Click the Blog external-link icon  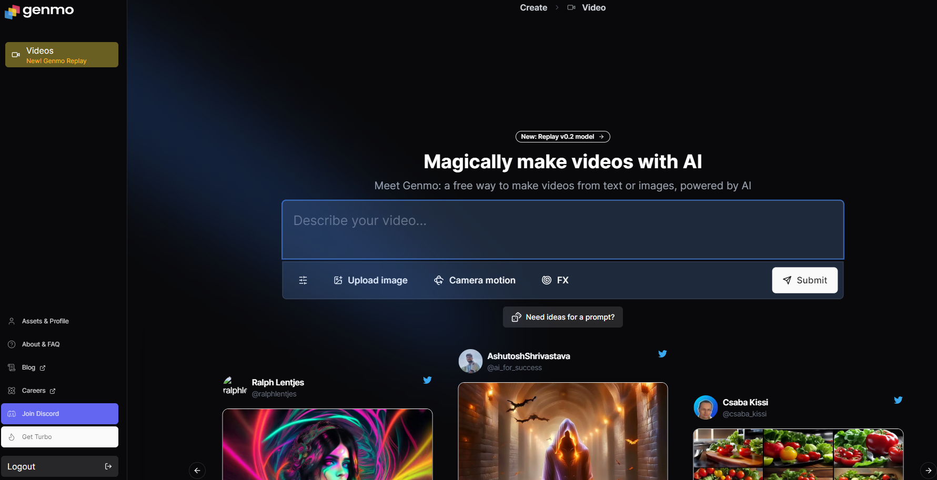43,368
